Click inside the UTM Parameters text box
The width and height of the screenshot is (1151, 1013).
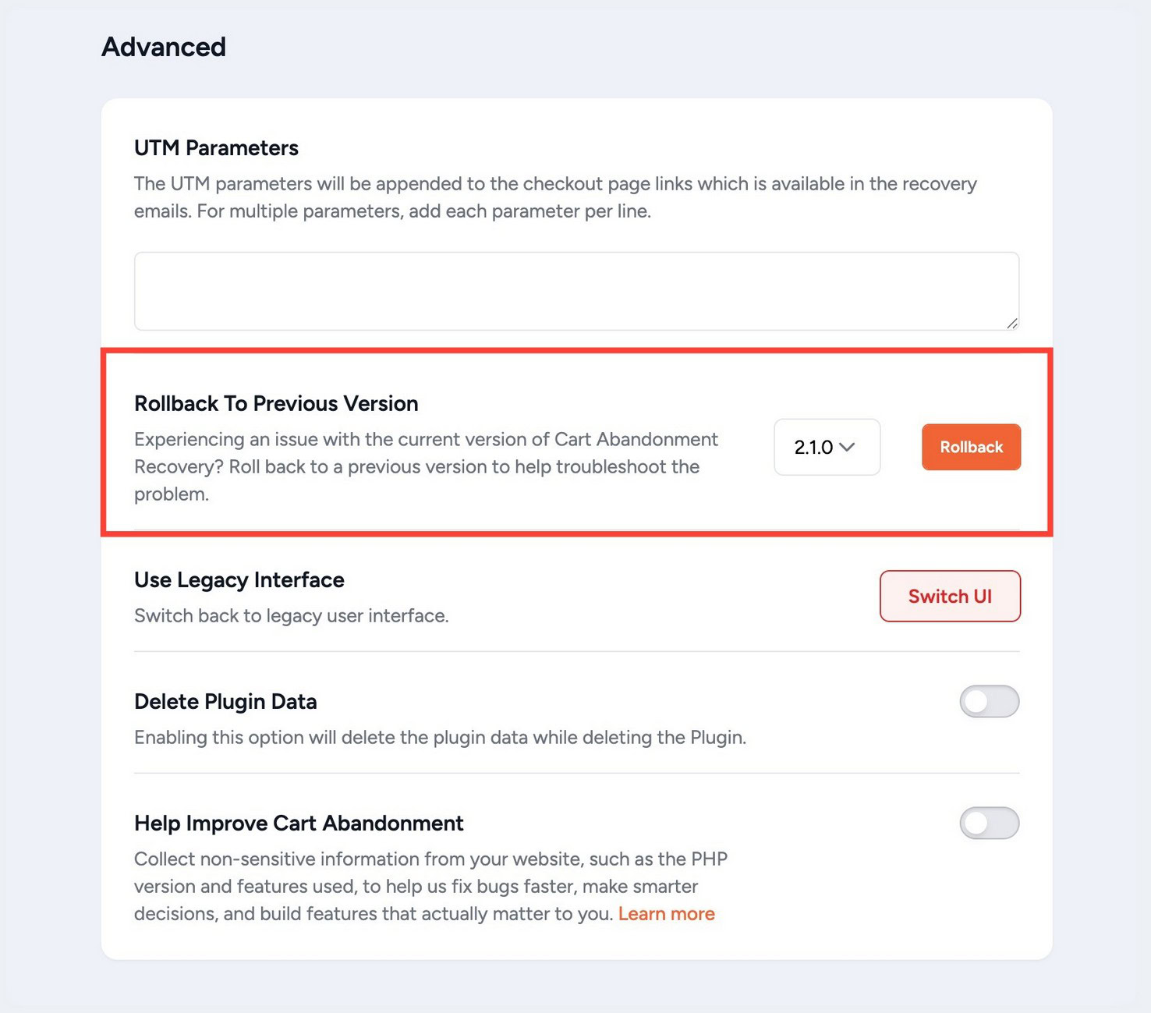[576, 290]
